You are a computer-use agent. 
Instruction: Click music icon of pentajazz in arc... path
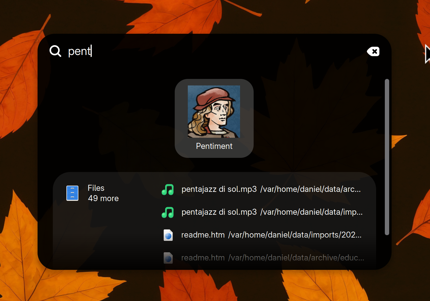tap(168, 189)
